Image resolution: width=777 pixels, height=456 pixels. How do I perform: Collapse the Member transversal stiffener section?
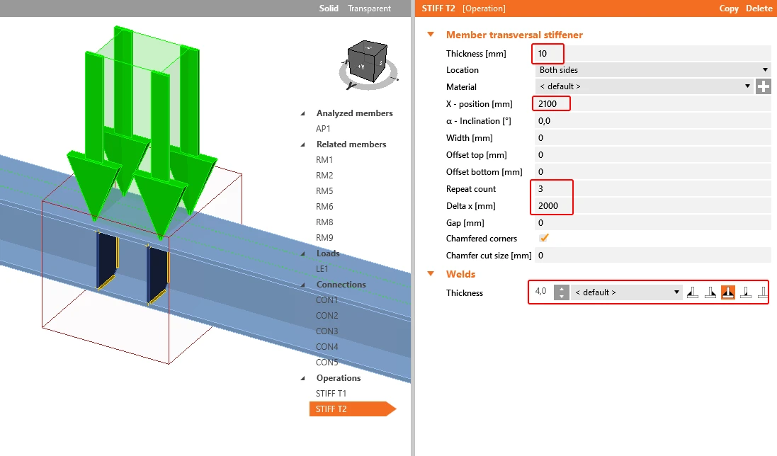pos(431,35)
